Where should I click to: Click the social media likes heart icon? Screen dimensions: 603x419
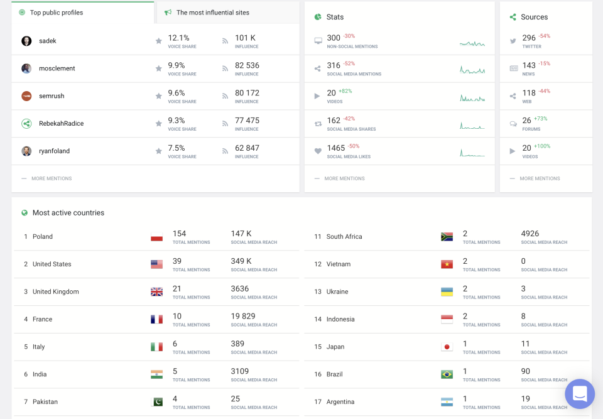point(318,151)
